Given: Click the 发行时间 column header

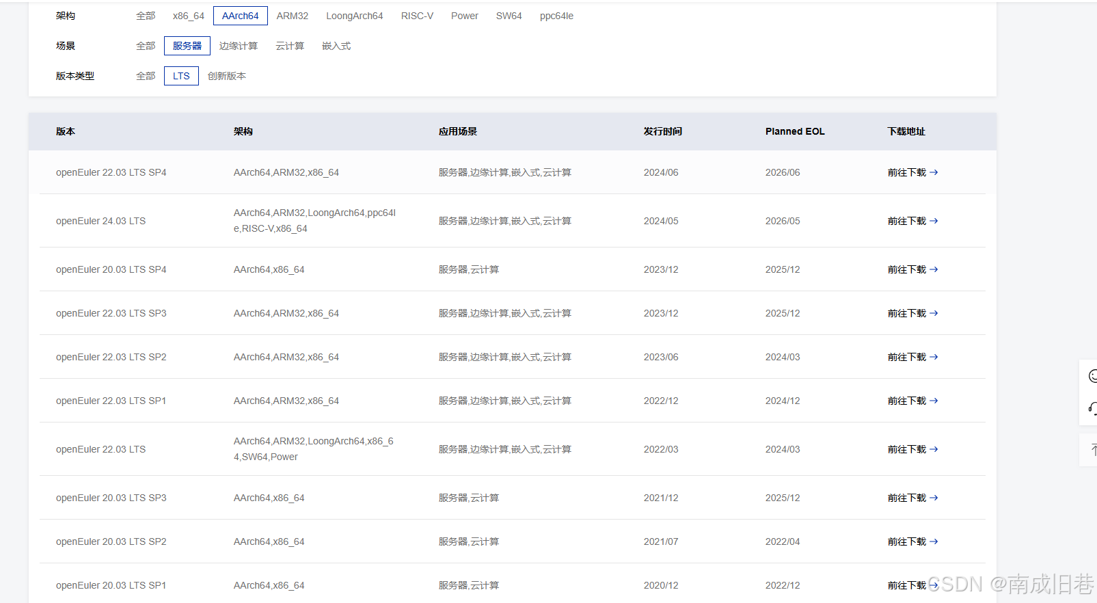Looking at the screenshot, I should coord(663,131).
